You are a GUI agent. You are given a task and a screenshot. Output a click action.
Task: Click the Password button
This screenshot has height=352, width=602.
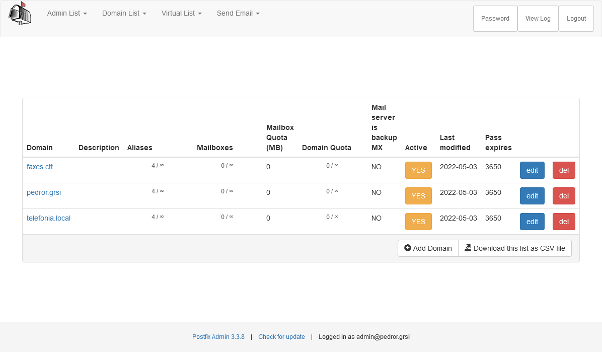click(x=495, y=19)
